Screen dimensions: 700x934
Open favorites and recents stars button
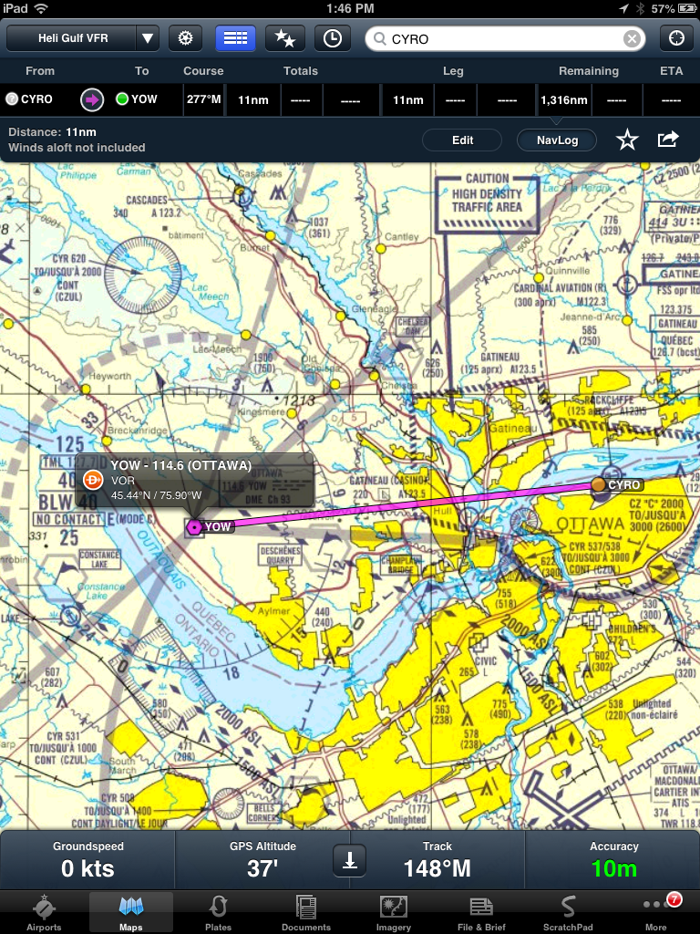[285, 38]
